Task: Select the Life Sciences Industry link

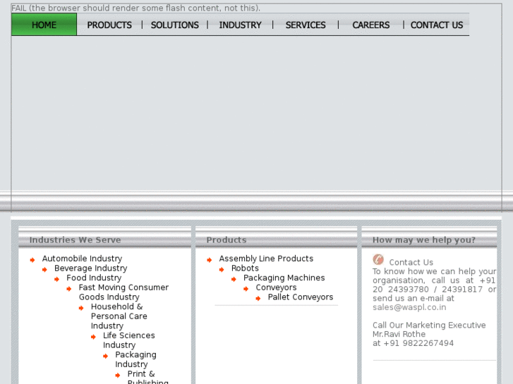Action: [x=129, y=340]
